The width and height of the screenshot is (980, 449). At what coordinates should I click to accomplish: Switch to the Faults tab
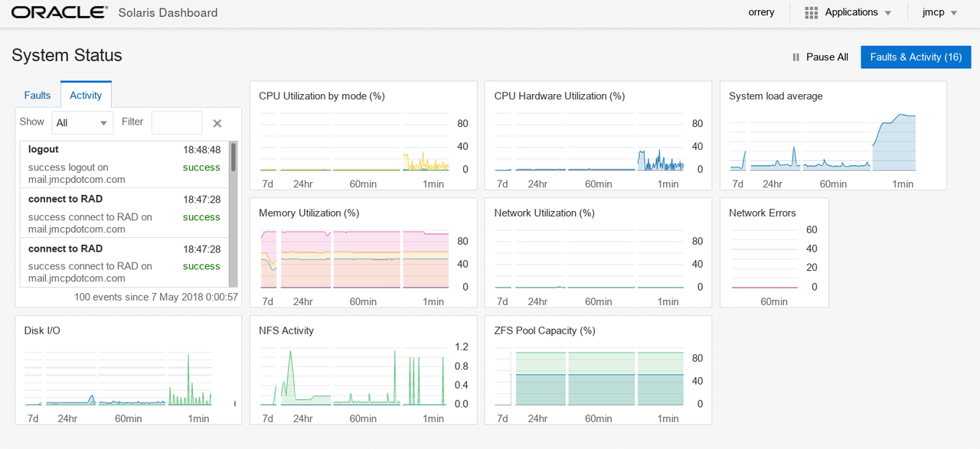point(38,96)
